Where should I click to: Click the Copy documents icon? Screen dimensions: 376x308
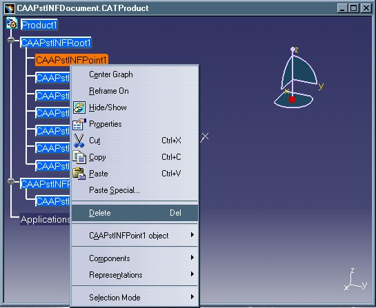point(79,157)
